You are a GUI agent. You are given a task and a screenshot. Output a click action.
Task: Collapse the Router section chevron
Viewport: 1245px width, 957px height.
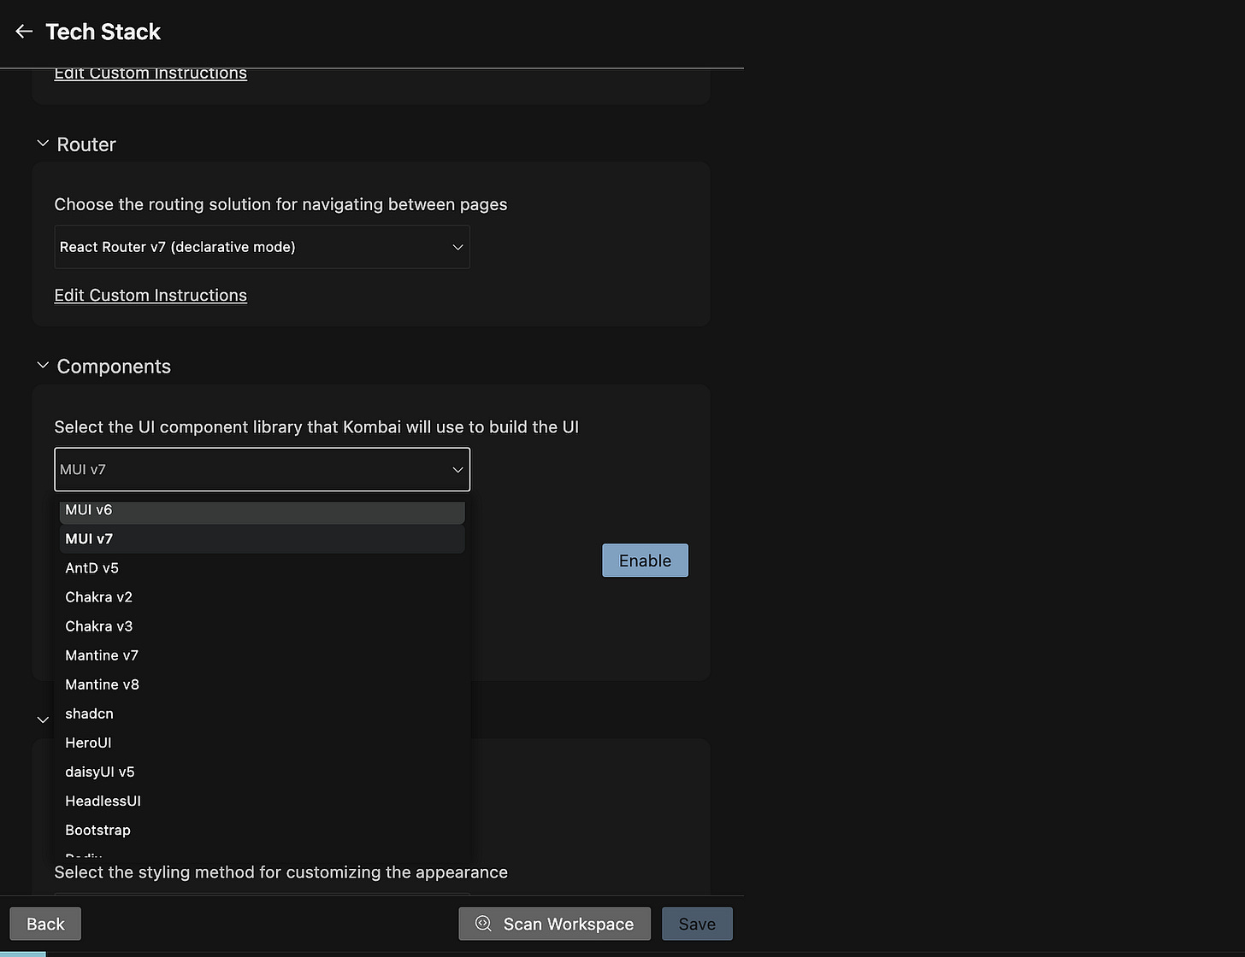coord(43,144)
